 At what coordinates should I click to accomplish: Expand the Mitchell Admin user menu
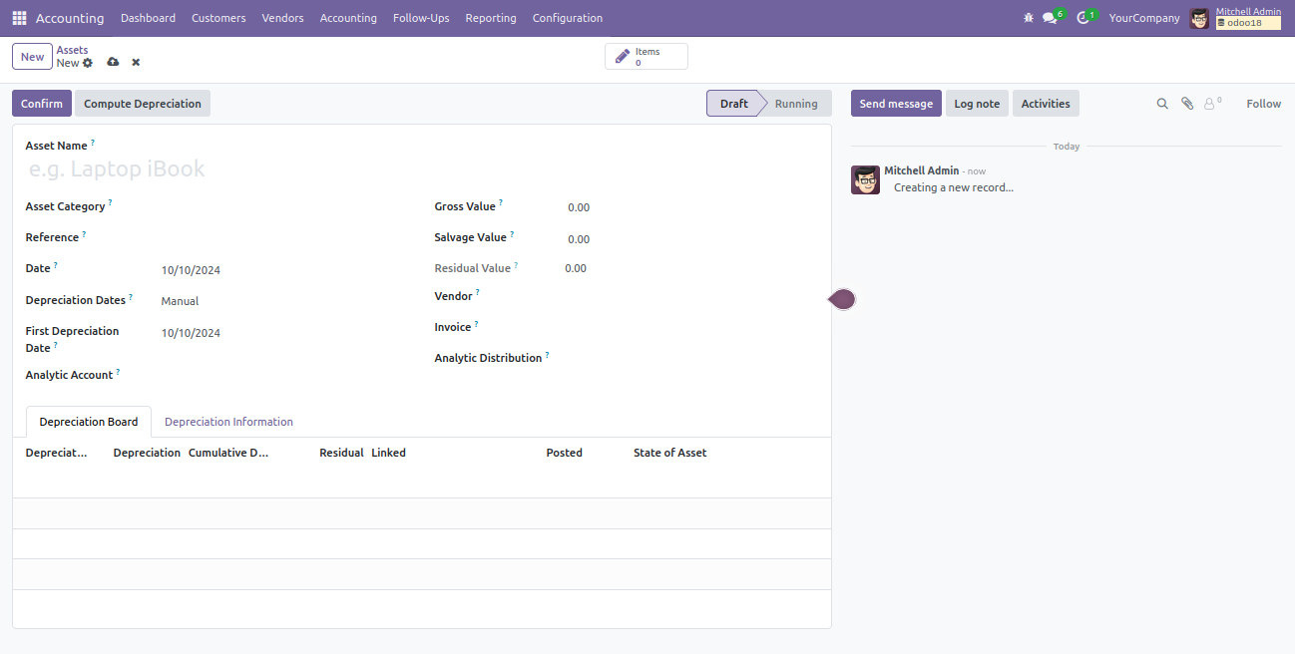point(1235,18)
